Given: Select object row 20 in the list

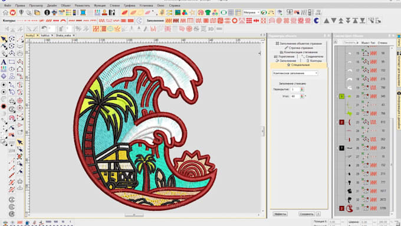Looking at the screenshot, I should (x=363, y=96).
